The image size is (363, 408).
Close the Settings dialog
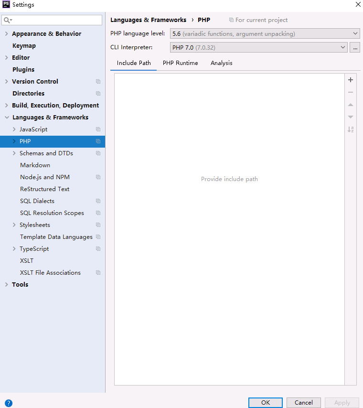point(358,4)
